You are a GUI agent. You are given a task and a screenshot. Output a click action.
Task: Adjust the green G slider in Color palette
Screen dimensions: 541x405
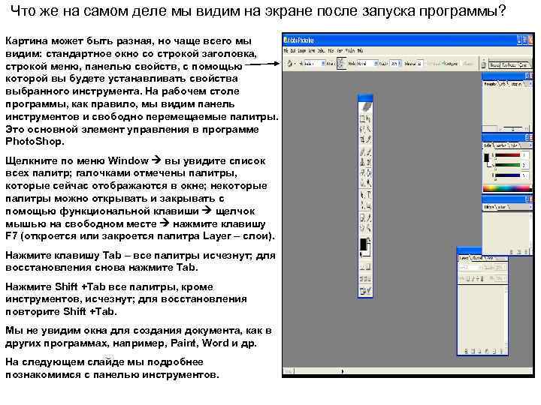(x=506, y=165)
